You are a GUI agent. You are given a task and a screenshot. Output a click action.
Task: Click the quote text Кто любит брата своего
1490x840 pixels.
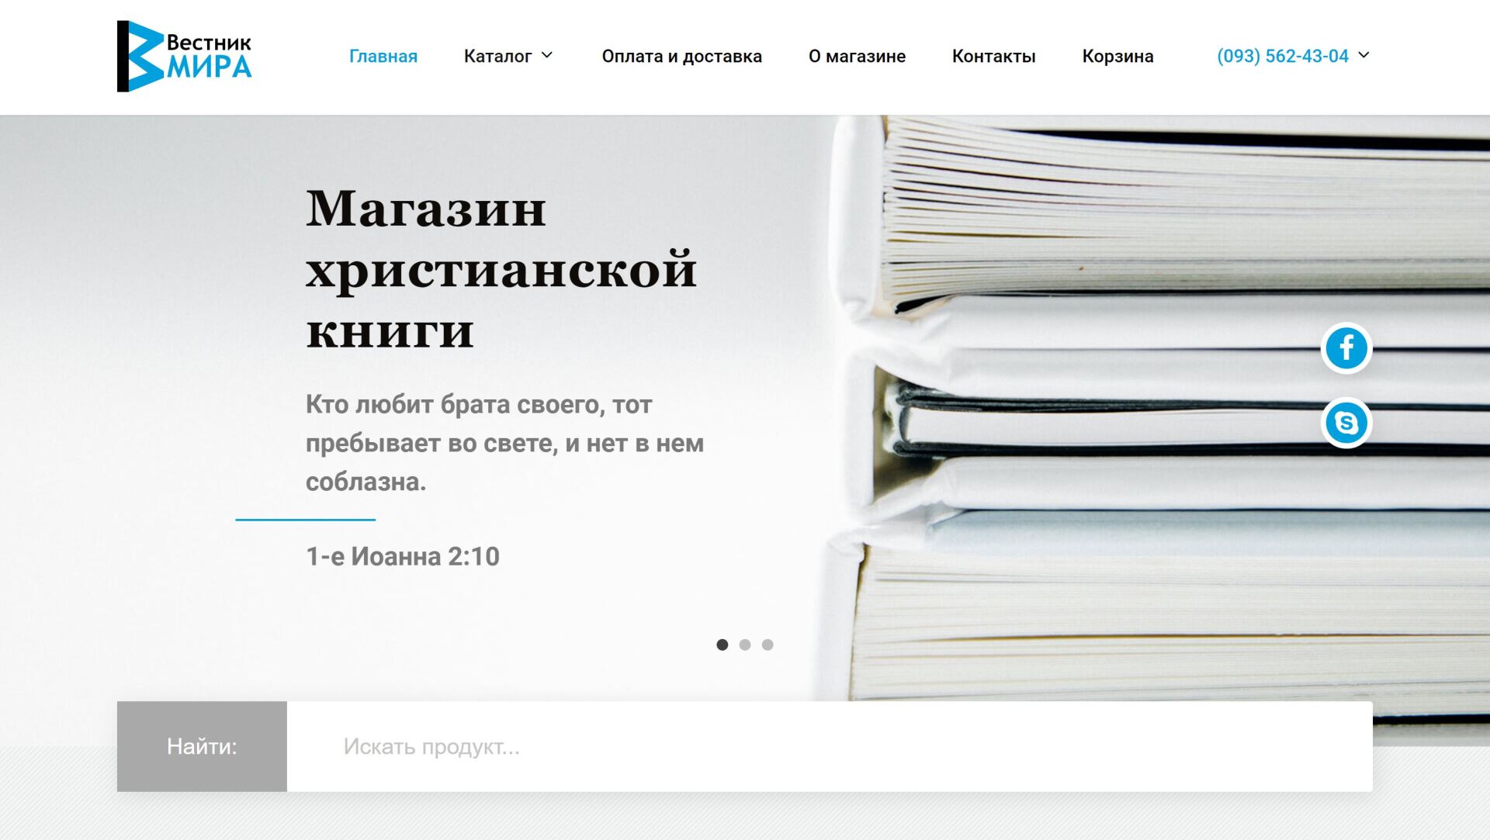click(505, 443)
